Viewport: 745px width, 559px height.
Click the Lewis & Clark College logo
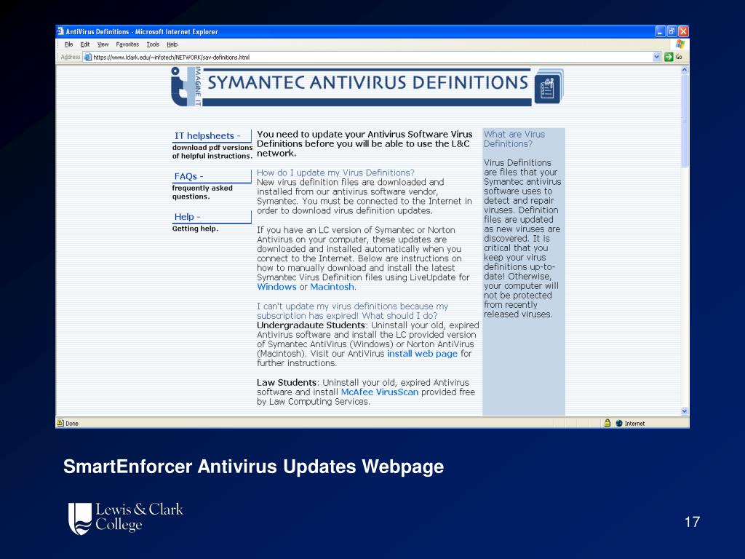[x=126, y=518]
